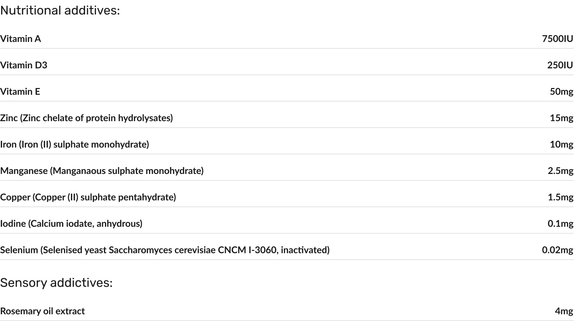
Task: Select the 1.5mg copper value
Action: tap(561, 197)
